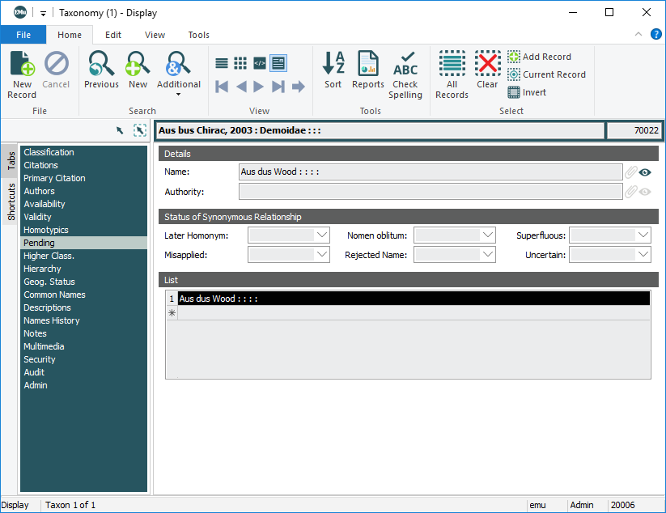Switch to contact sheet grid view
The image size is (666, 513).
click(240, 63)
